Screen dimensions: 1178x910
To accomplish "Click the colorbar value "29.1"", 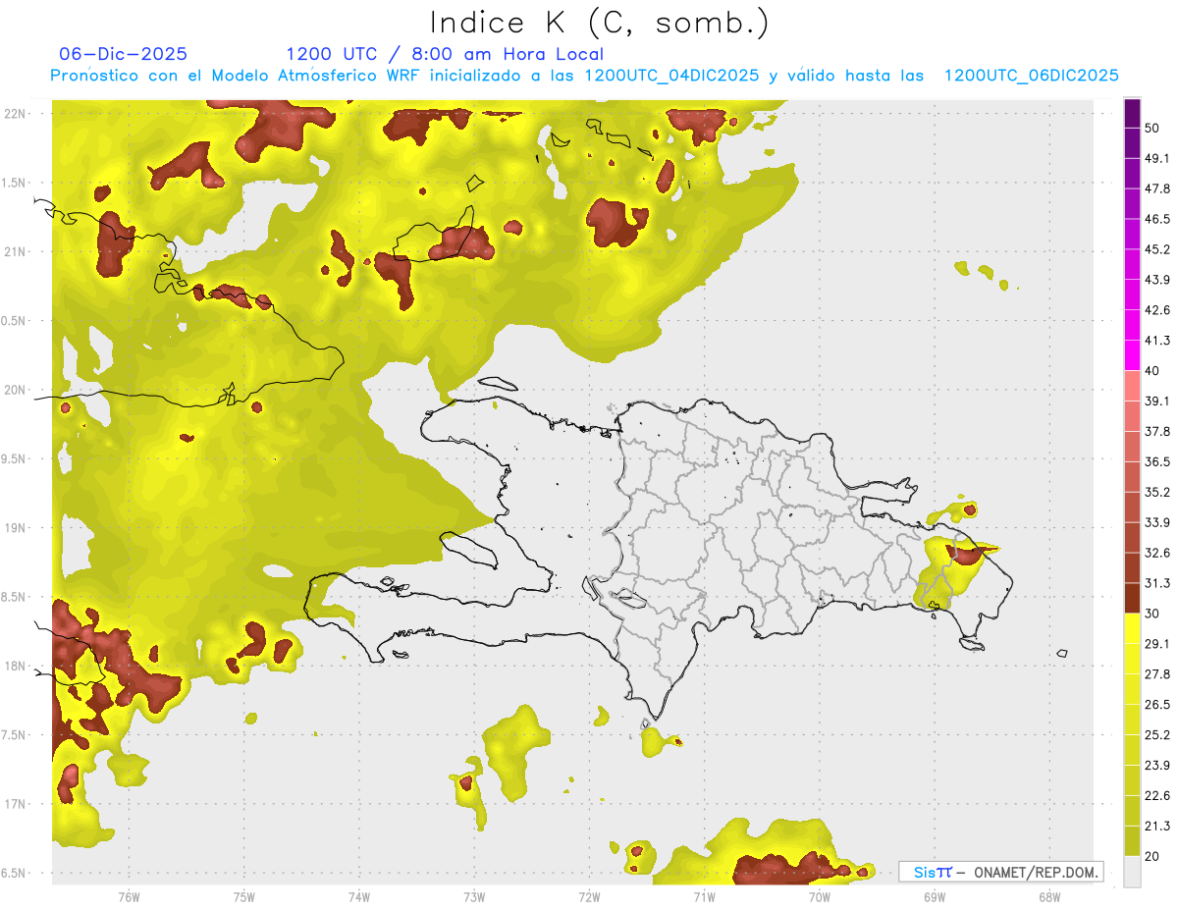I will pos(1157,644).
